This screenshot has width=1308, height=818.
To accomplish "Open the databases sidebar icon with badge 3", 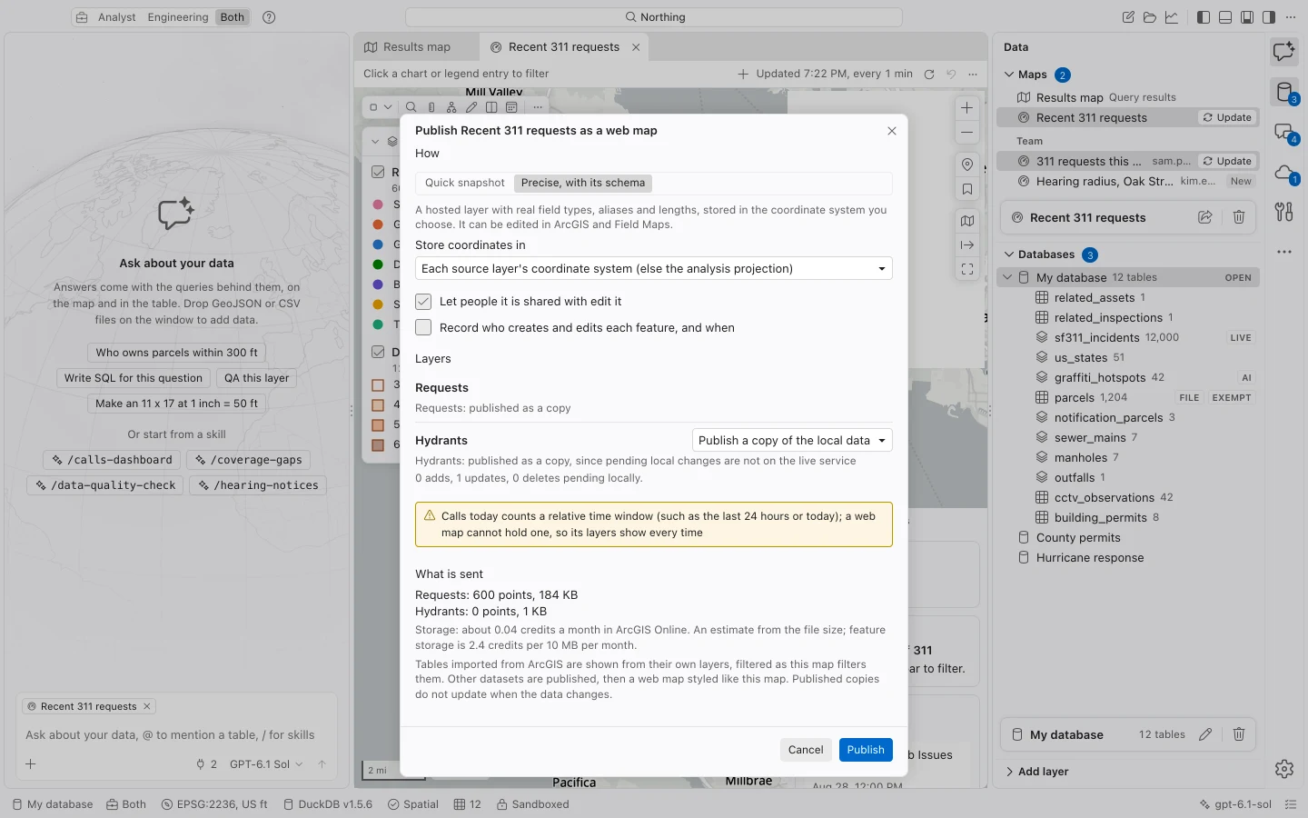I will [1283, 92].
